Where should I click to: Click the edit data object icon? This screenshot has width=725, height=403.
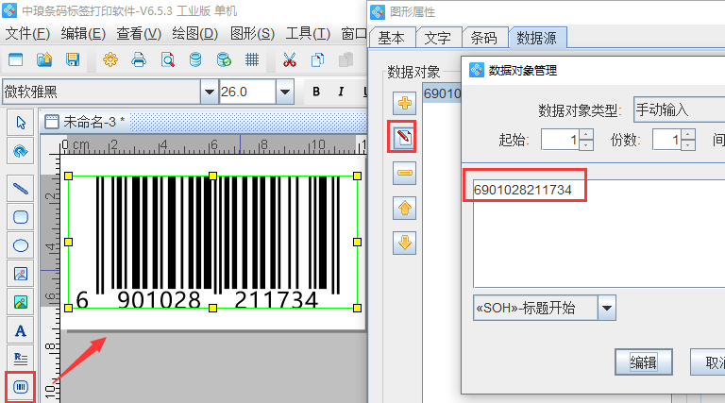(x=405, y=139)
